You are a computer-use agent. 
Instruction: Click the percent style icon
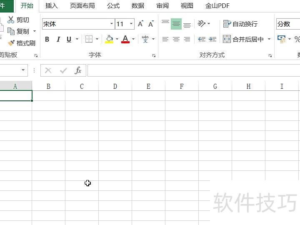(x=297, y=39)
